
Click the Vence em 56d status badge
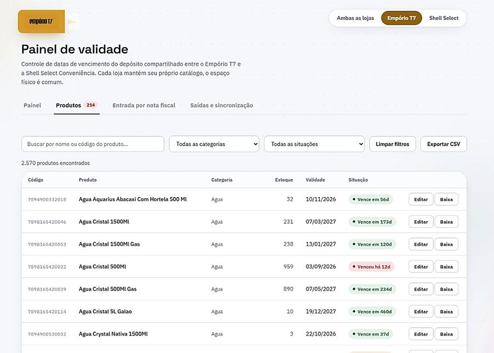[370, 199]
